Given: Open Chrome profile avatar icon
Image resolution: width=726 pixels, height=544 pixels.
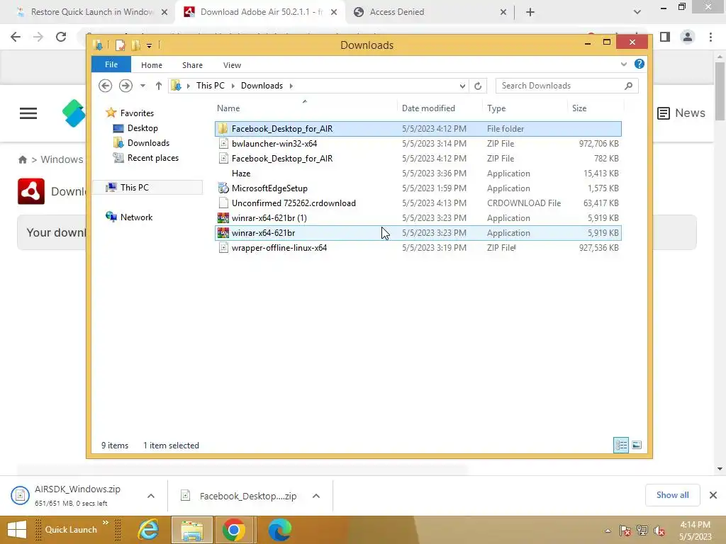Looking at the screenshot, I should (688, 37).
